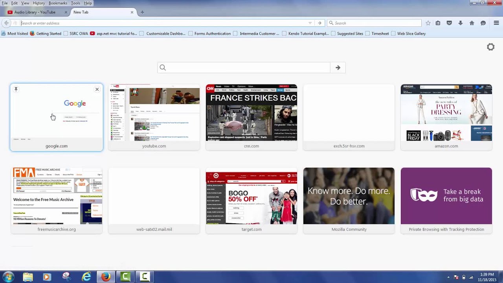Select the New Tab tab
Viewport: 503px width, 283px height.
103,12
